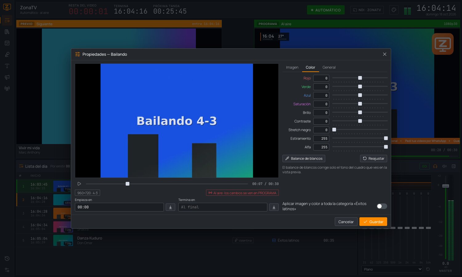Open the schedule calendar in the sidebar
462x277 pixels.
[x=7, y=43]
